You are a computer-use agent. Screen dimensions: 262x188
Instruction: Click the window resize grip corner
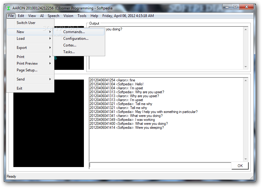[251, 177]
